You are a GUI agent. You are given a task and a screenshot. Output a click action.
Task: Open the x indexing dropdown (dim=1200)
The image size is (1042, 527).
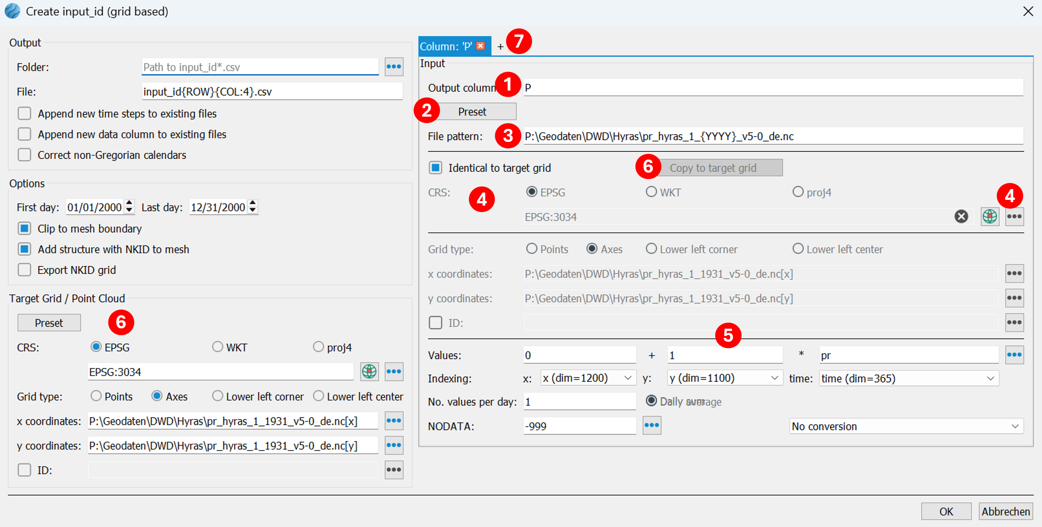[588, 378]
